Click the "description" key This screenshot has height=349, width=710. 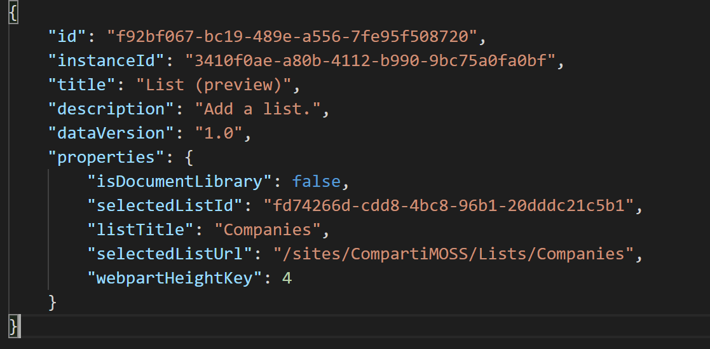[106, 109]
